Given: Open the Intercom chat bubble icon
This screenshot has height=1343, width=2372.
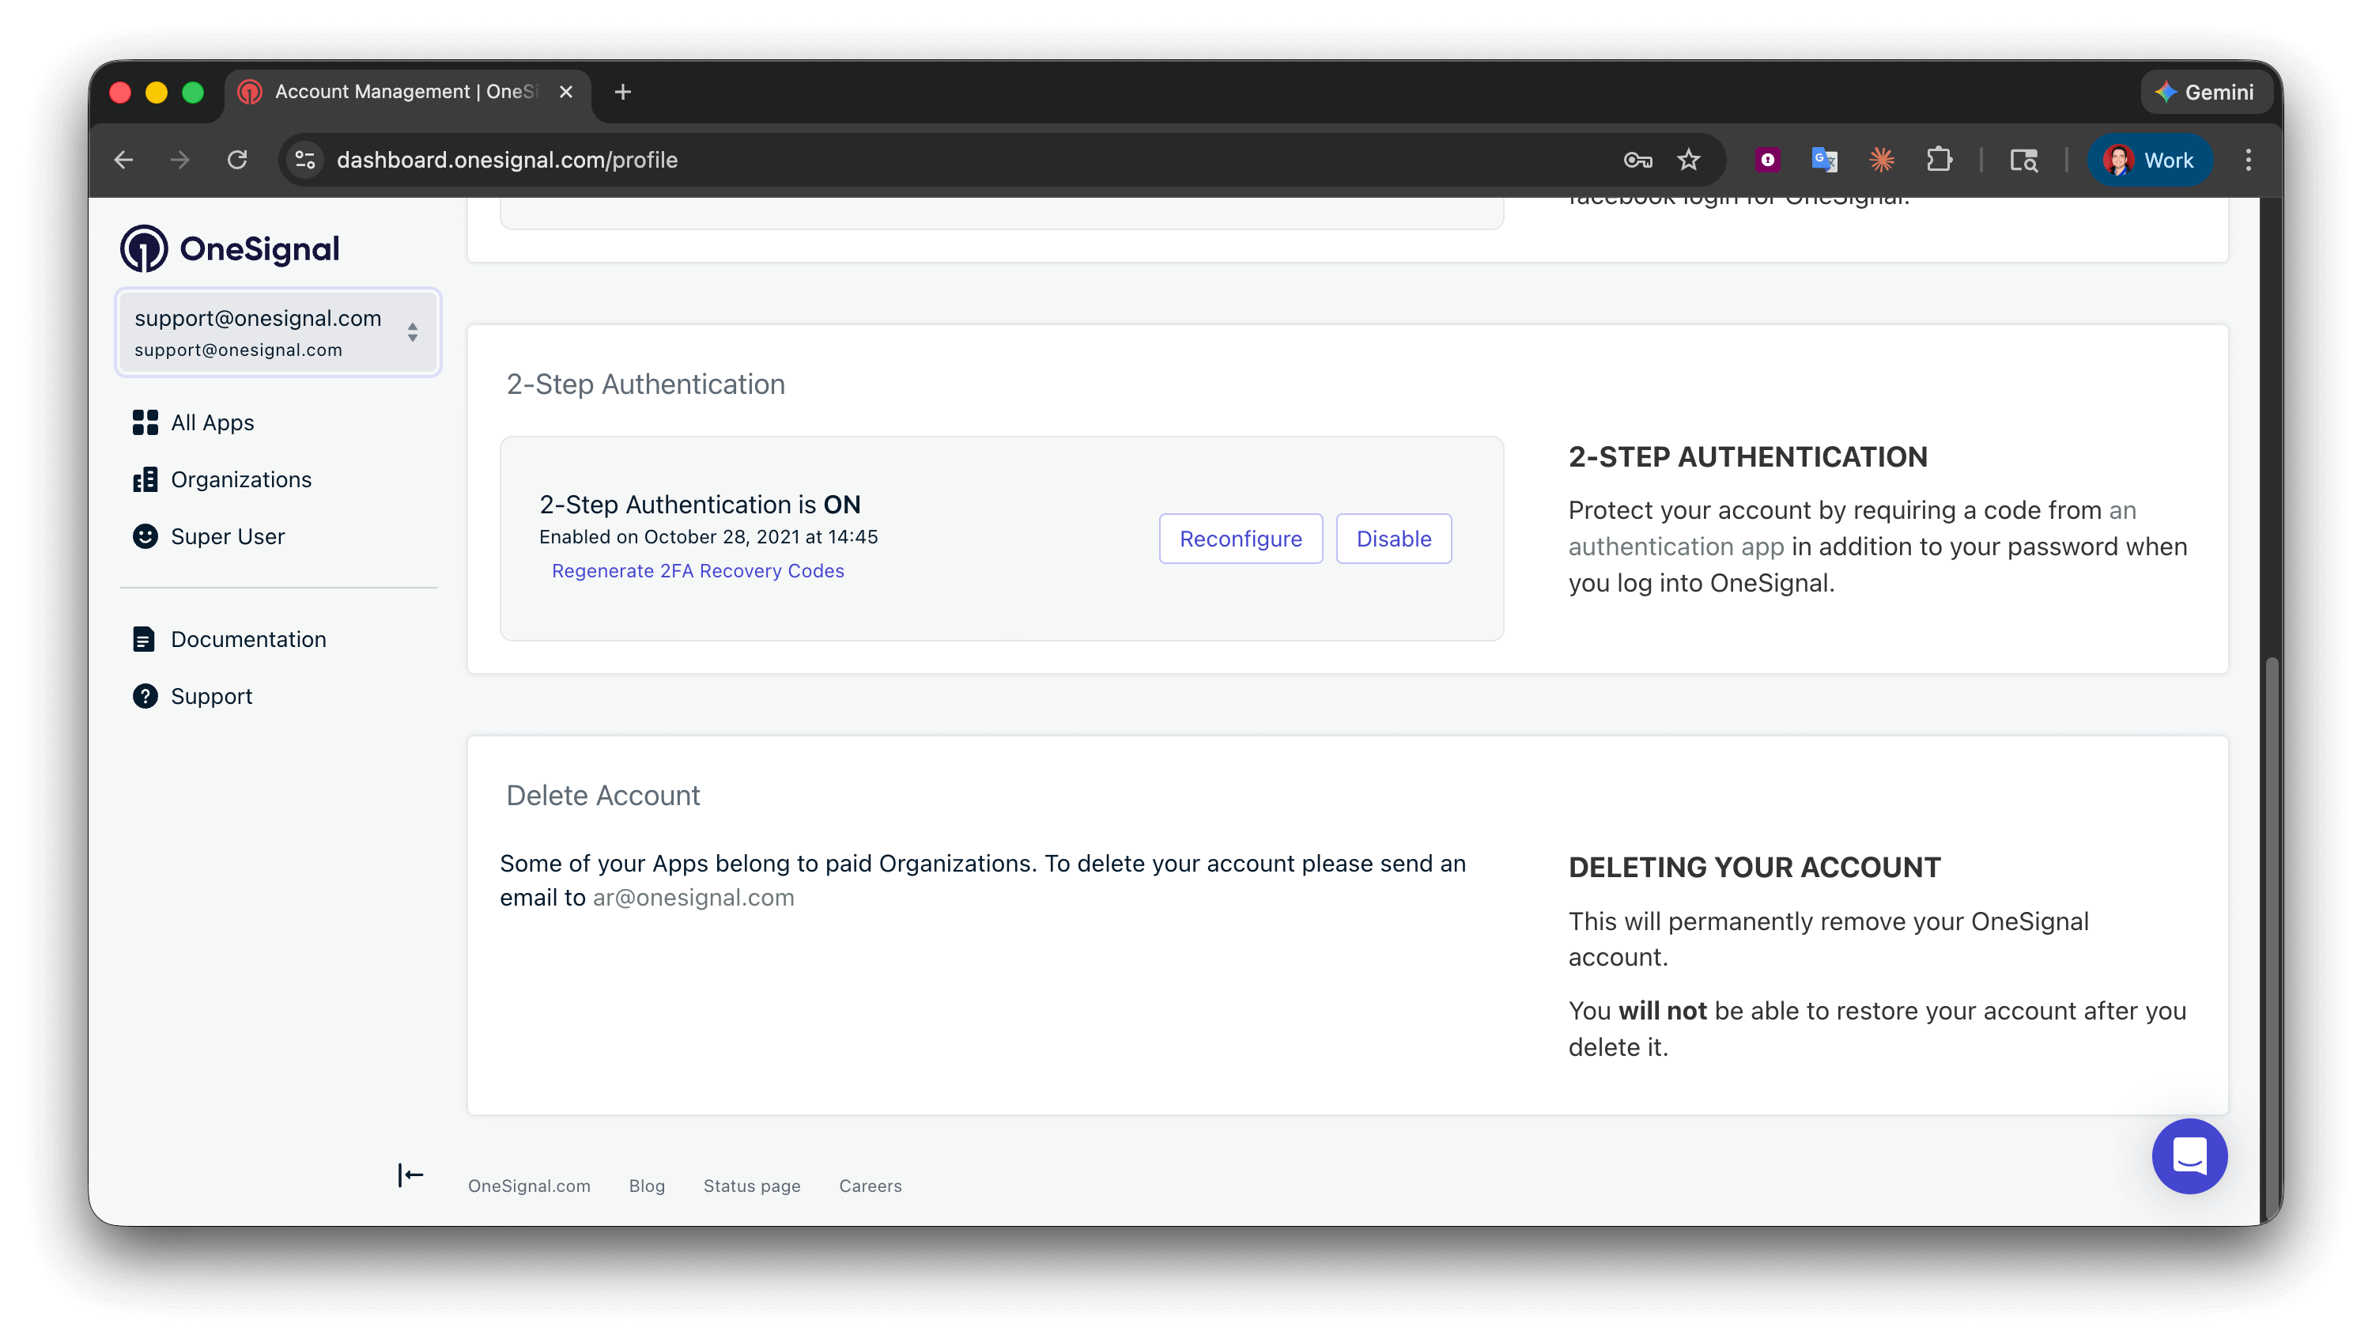Looking at the screenshot, I should 2189,1156.
